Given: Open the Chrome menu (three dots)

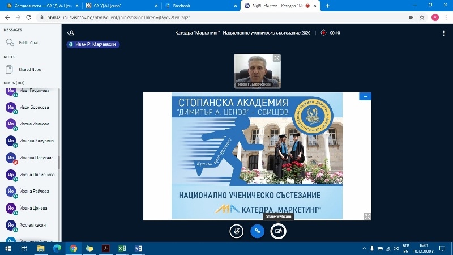Looking at the screenshot, I should pyautogui.click(x=446, y=18).
